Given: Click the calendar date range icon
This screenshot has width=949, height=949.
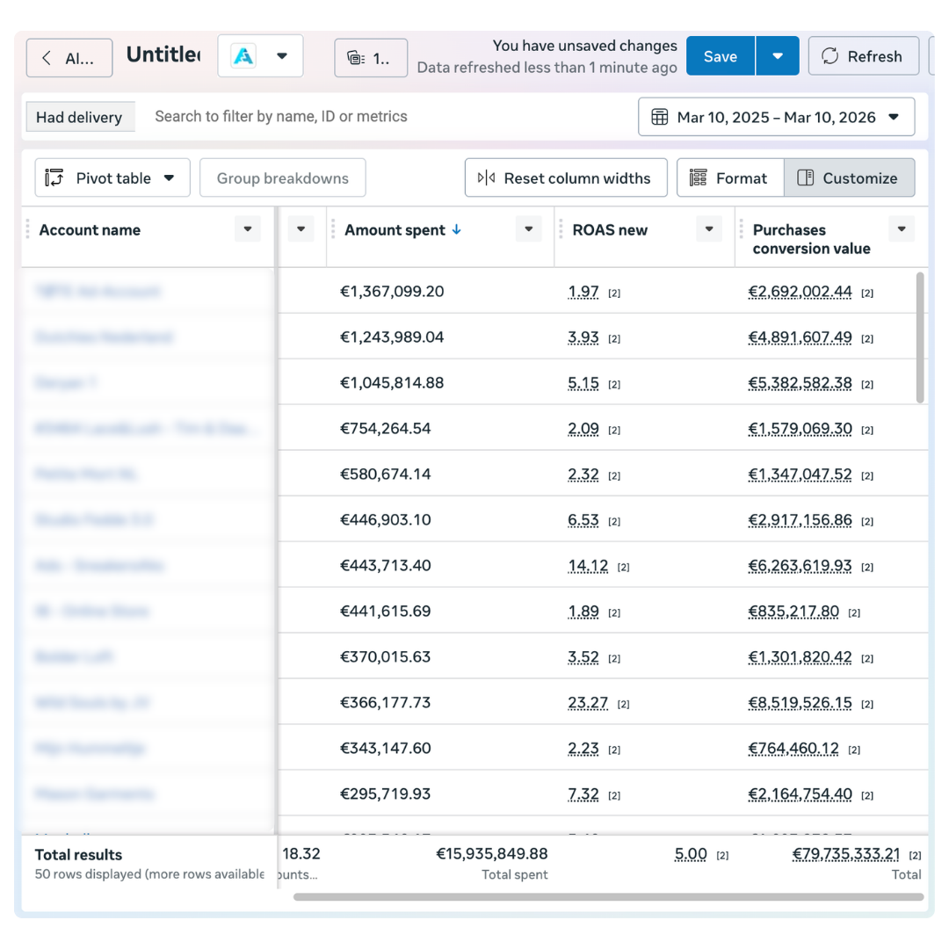Looking at the screenshot, I should tap(659, 117).
